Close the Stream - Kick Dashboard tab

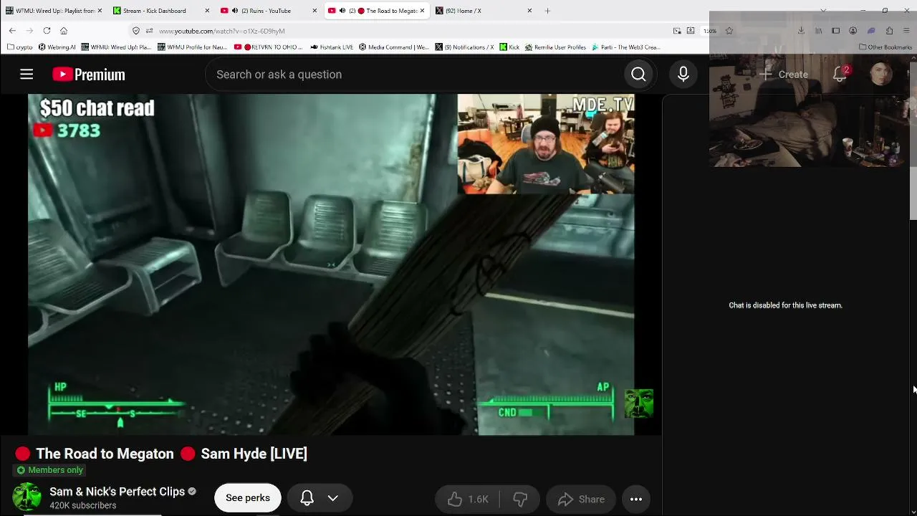tap(207, 11)
